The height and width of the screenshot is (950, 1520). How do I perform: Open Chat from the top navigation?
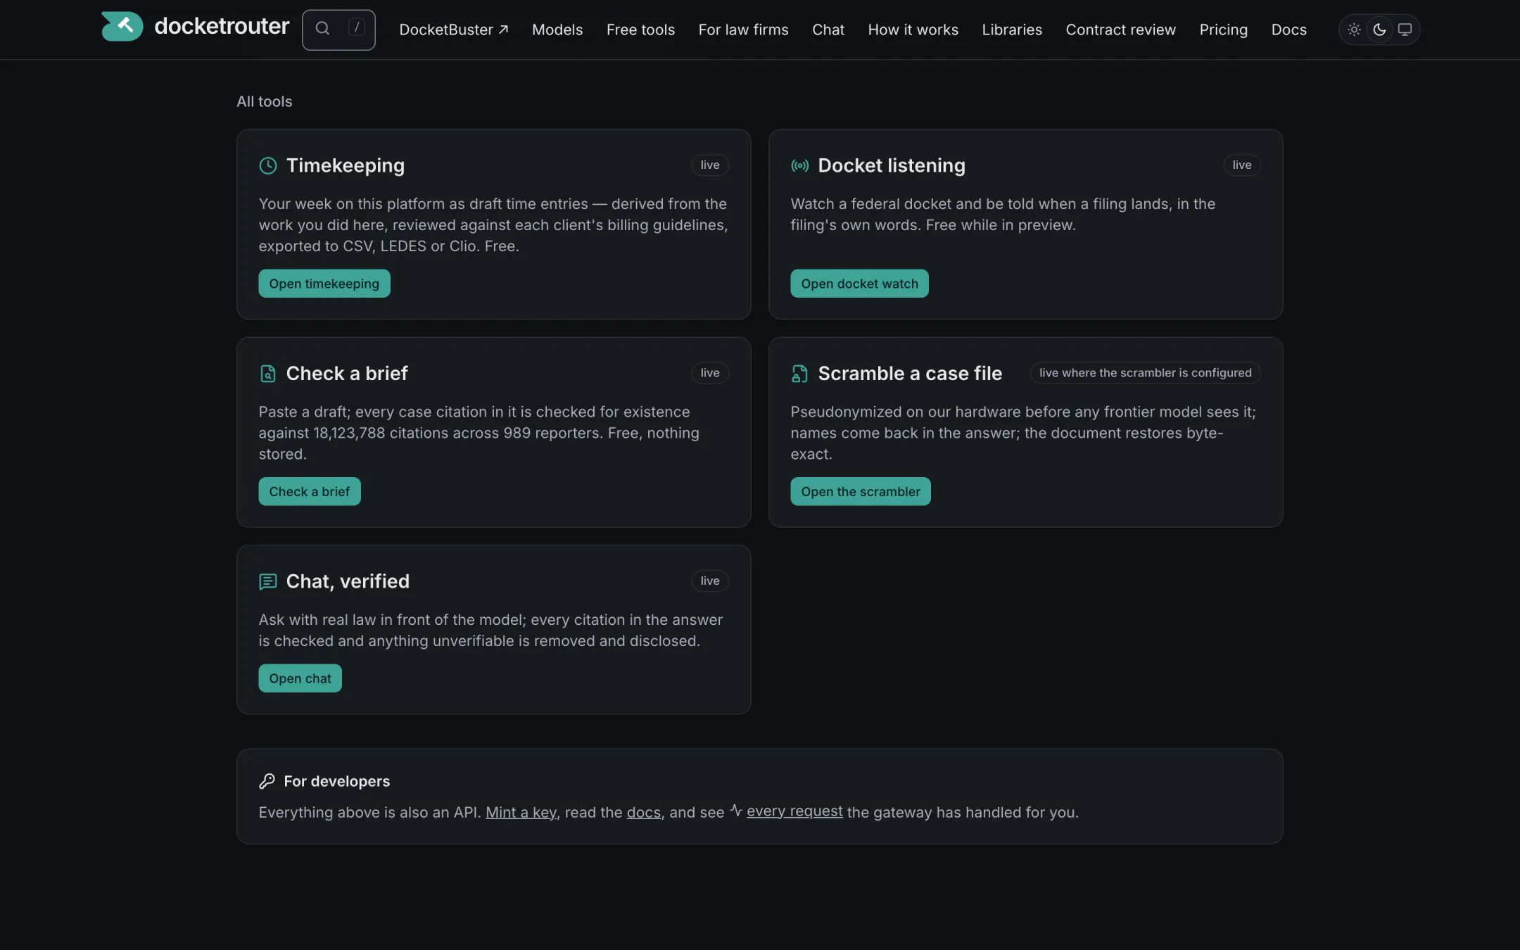point(828,30)
